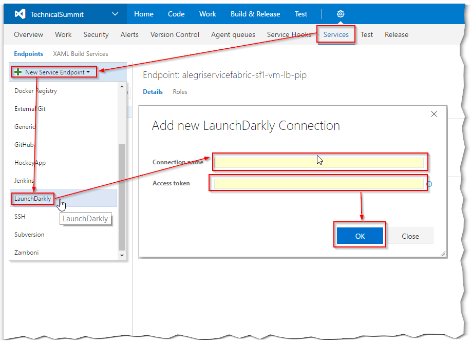This screenshot has height=345, width=471.
Task: Open the Agent queues tab
Action: pos(233,34)
